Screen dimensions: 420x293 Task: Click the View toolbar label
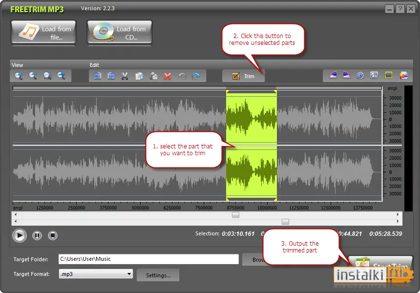(x=17, y=65)
